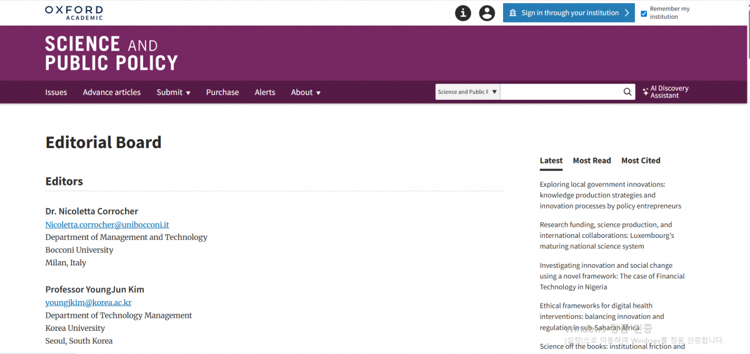Email Nicoletta Corrocher via unibocconi link
The width and height of the screenshot is (750, 354).
pos(107,224)
